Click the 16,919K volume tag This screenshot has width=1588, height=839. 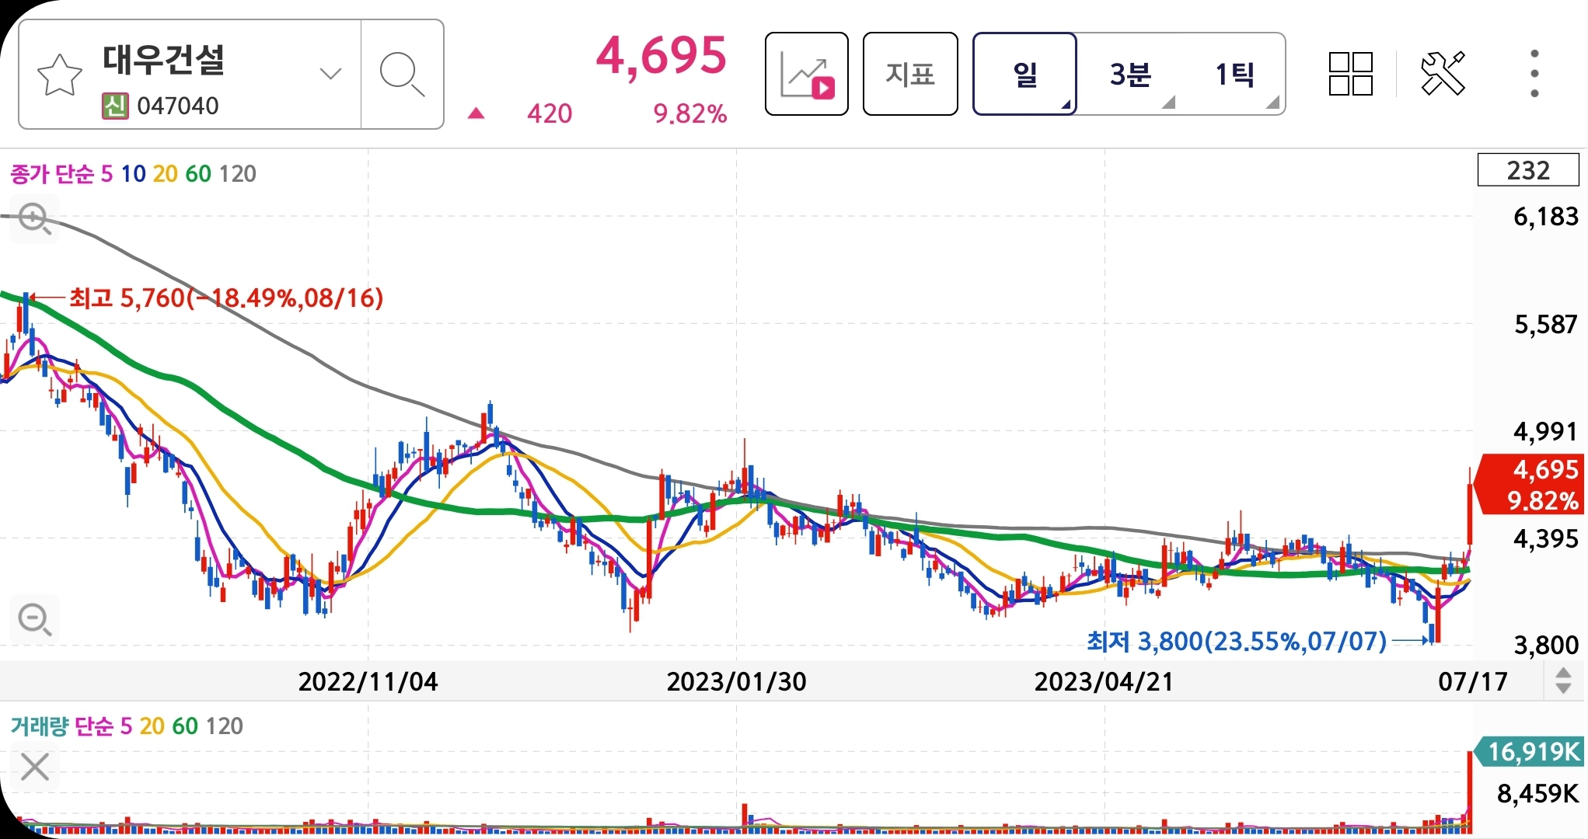pos(1529,751)
